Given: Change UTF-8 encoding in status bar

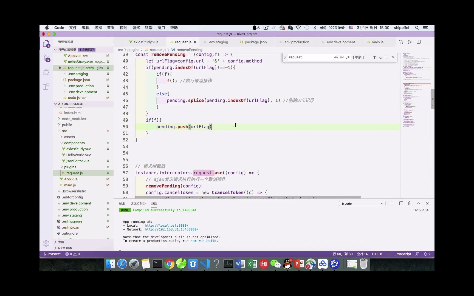Looking at the screenshot, I should tap(377, 254).
